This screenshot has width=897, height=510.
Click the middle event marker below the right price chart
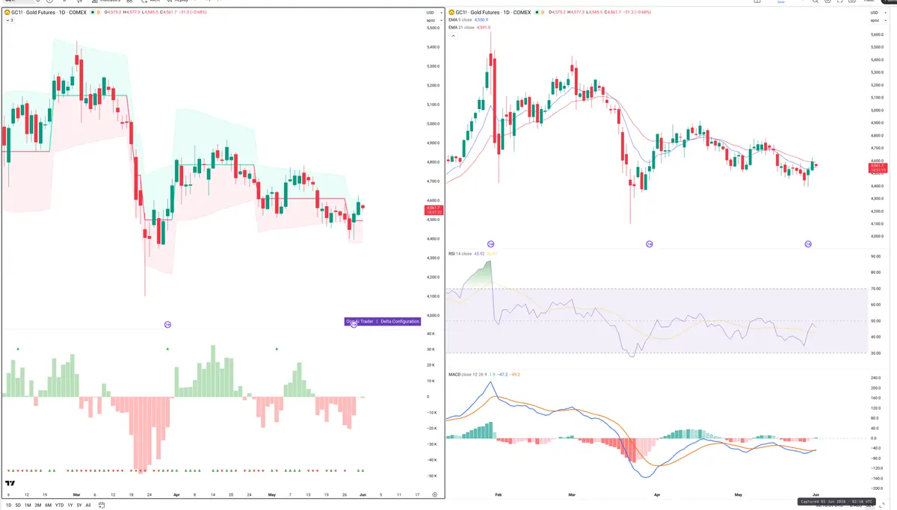coord(649,244)
